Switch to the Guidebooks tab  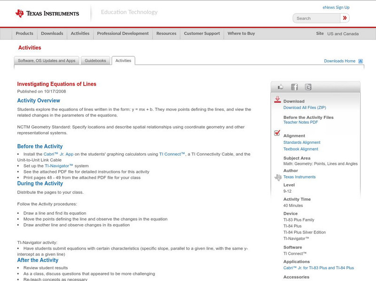coord(95,61)
